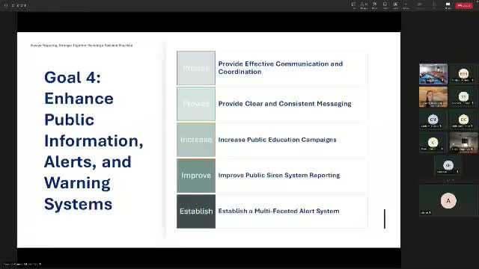Show the People participants list
The image size is (479, 269).
364,5
